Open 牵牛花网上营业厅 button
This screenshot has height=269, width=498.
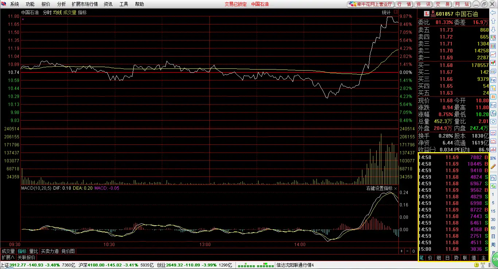pos(370,4)
